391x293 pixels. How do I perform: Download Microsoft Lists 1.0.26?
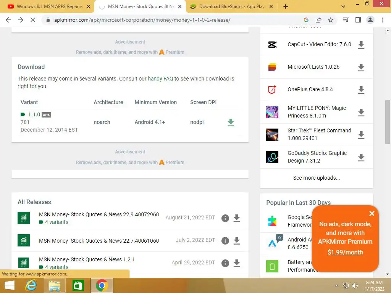click(361, 67)
